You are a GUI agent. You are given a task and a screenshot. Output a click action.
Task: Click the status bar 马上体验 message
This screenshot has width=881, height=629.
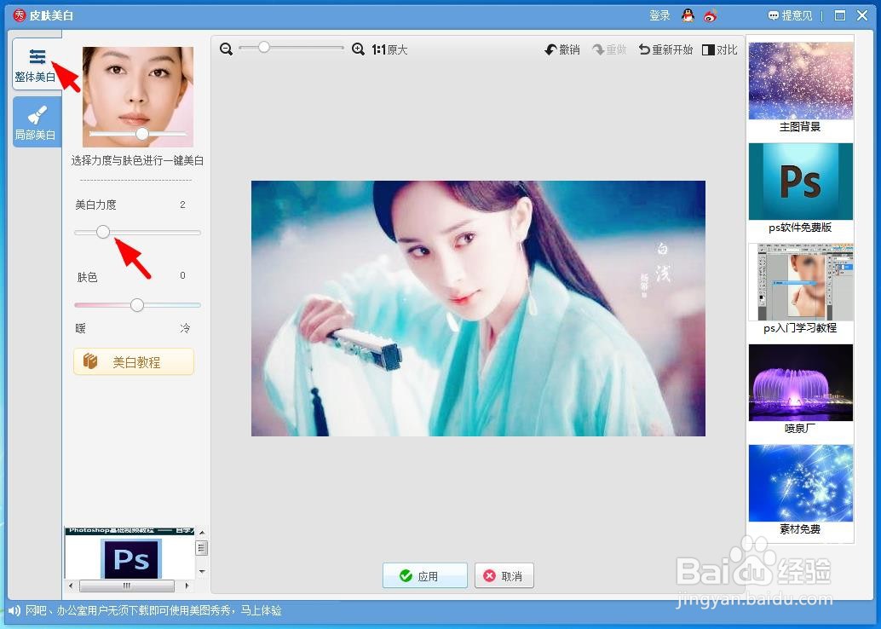tap(262, 610)
